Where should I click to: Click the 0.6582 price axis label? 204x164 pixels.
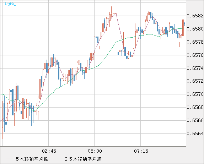pyautogui.click(x=195, y=16)
